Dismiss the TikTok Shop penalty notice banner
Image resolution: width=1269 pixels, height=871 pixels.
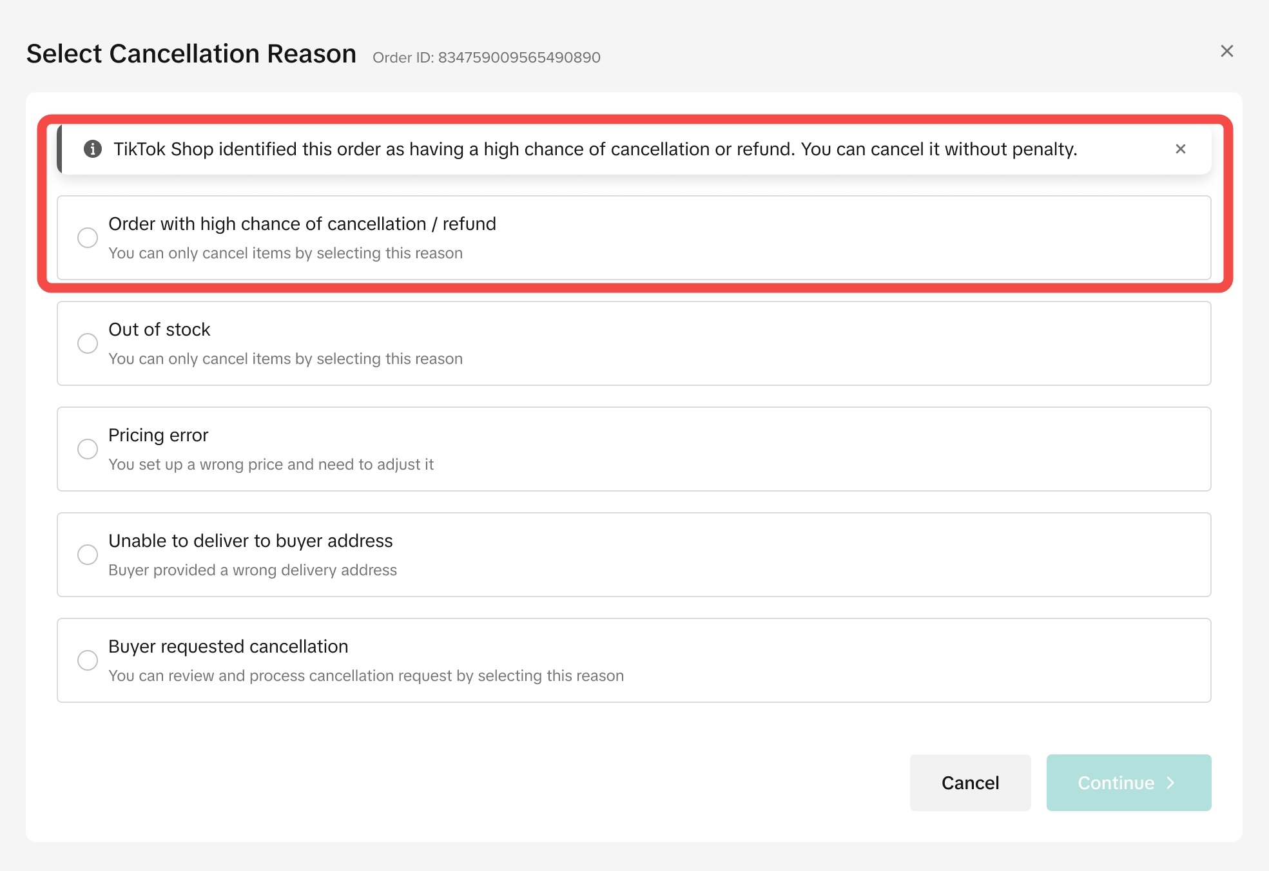tap(1180, 149)
